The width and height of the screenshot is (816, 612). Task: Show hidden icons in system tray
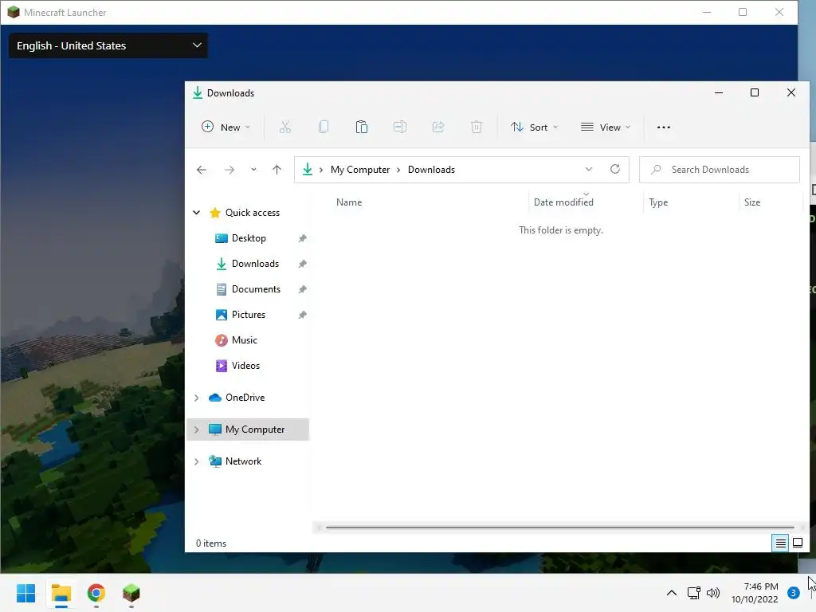[x=672, y=593]
